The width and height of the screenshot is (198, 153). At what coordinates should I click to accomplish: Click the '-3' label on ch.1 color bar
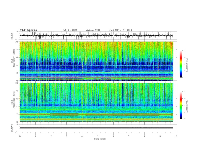pyautogui.click(x=184, y=50)
